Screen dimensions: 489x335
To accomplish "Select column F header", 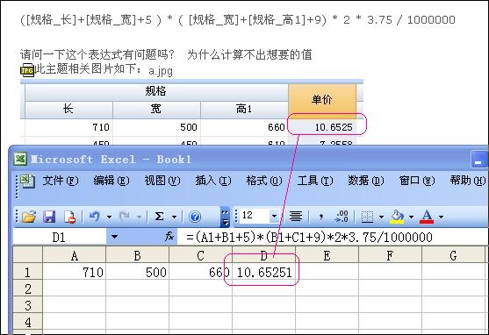I will 390,255.
